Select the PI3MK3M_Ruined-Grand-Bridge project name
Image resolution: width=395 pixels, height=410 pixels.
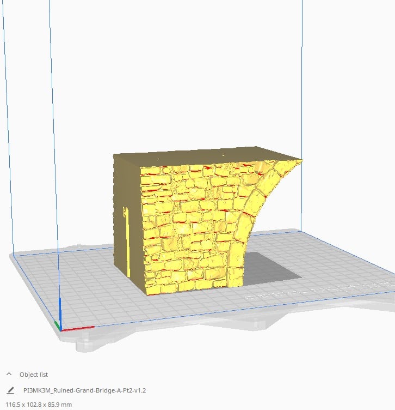(x=84, y=390)
